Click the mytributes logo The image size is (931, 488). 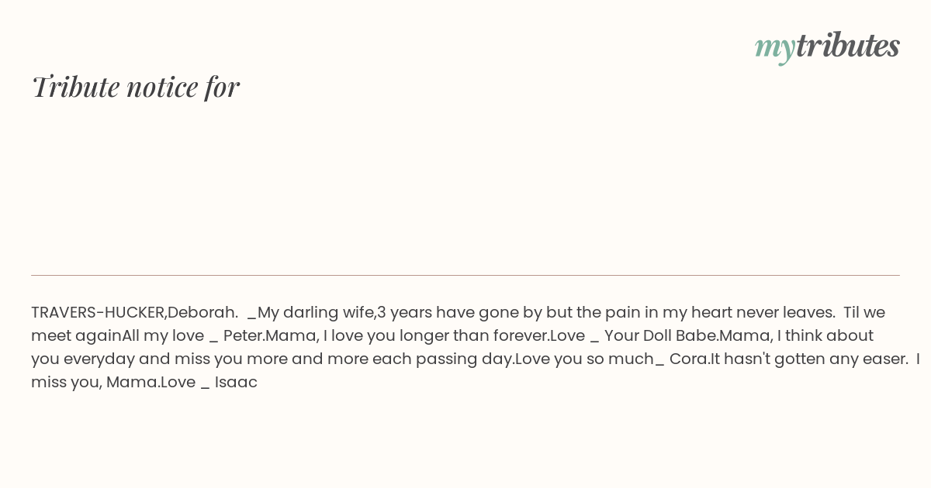827,46
